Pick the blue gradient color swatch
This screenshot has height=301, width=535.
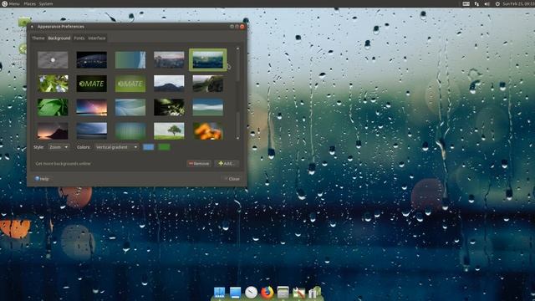[149, 147]
